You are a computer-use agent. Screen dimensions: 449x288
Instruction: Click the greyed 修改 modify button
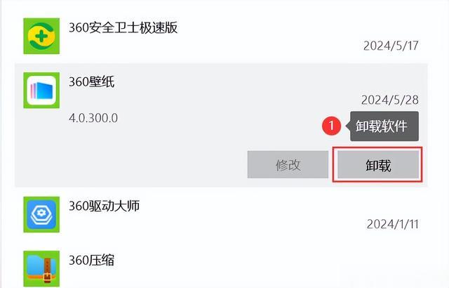(288, 165)
